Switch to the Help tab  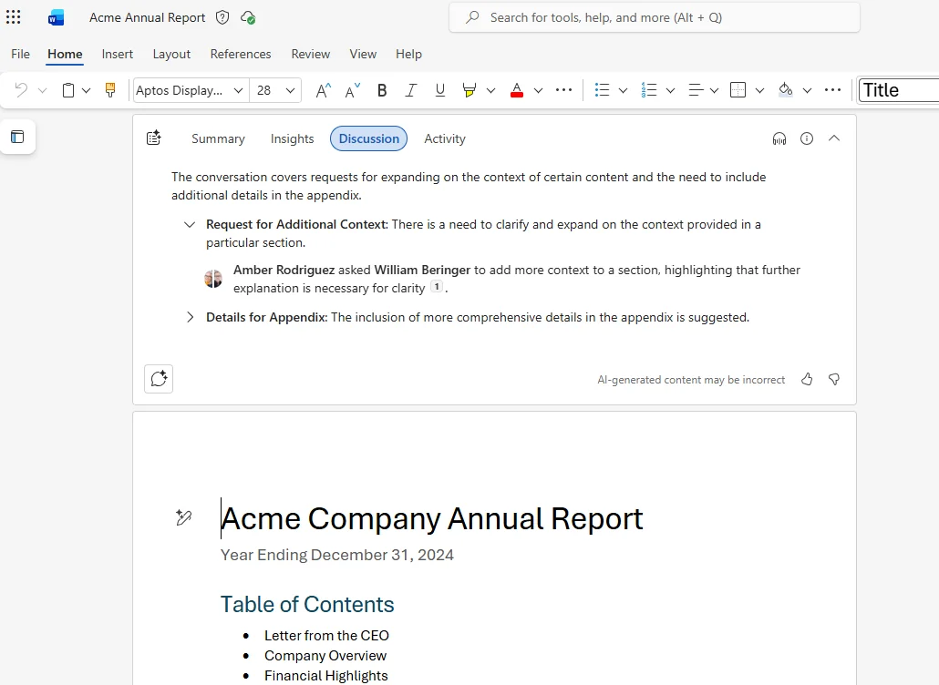(408, 54)
